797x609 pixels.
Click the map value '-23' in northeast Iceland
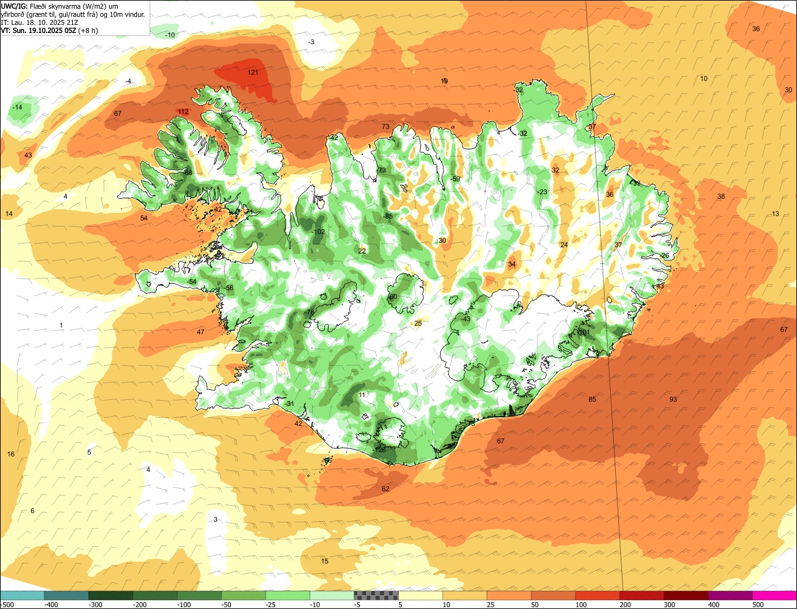tap(542, 192)
